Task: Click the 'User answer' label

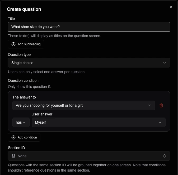Action: click(42, 114)
